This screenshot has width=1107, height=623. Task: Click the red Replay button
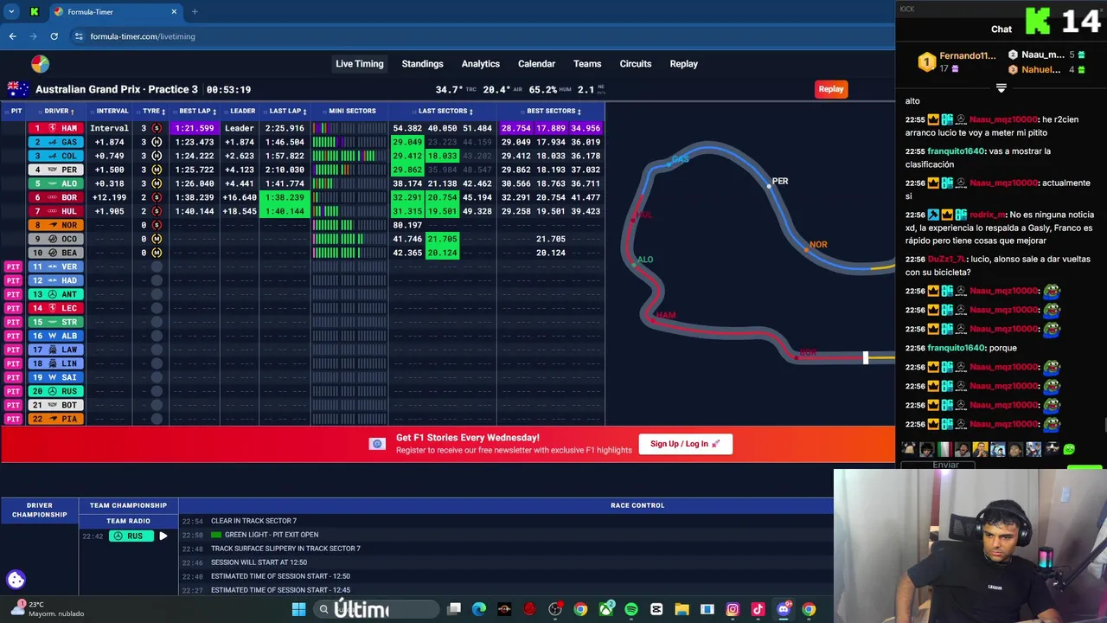pos(831,89)
